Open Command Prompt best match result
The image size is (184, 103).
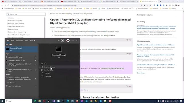pos(21,49)
